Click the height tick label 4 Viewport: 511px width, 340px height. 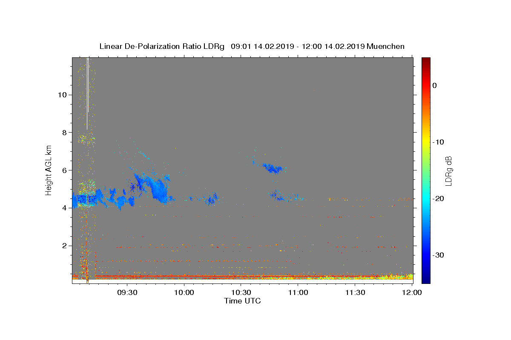(x=64, y=208)
